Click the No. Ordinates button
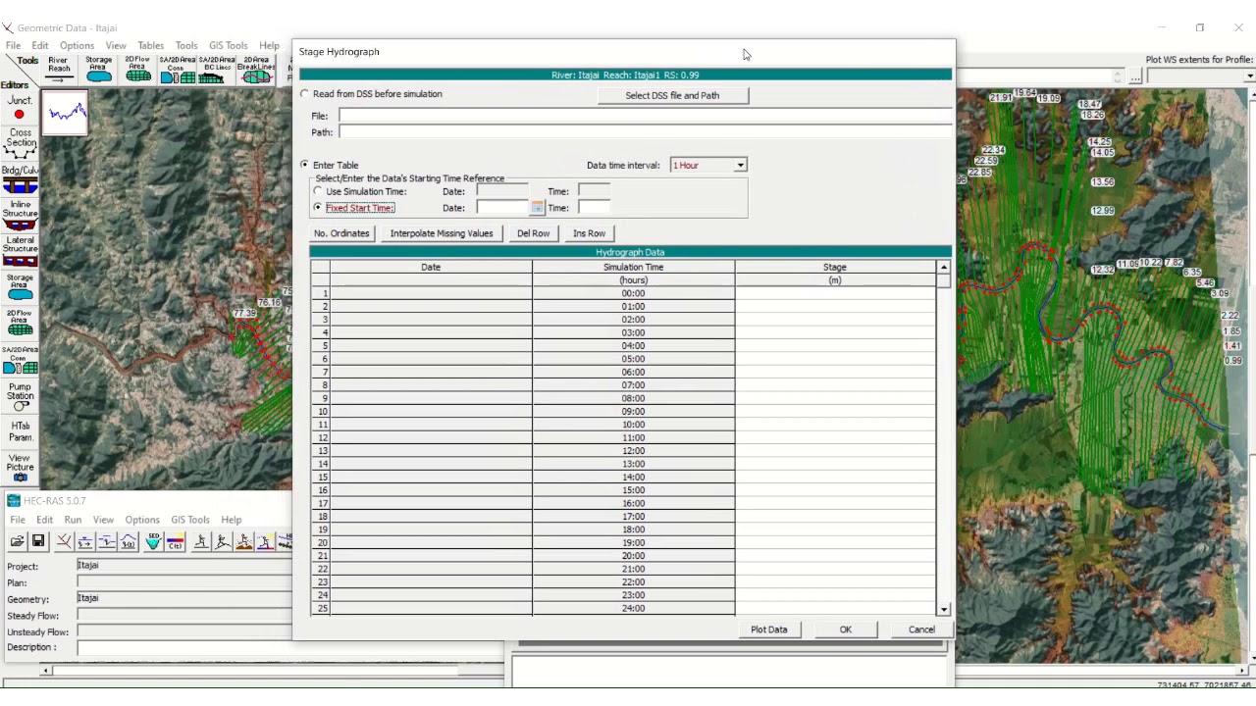1256x706 pixels. click(341, 233)
